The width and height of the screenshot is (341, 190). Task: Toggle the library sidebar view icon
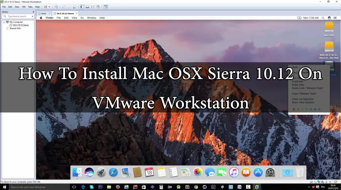82,7
